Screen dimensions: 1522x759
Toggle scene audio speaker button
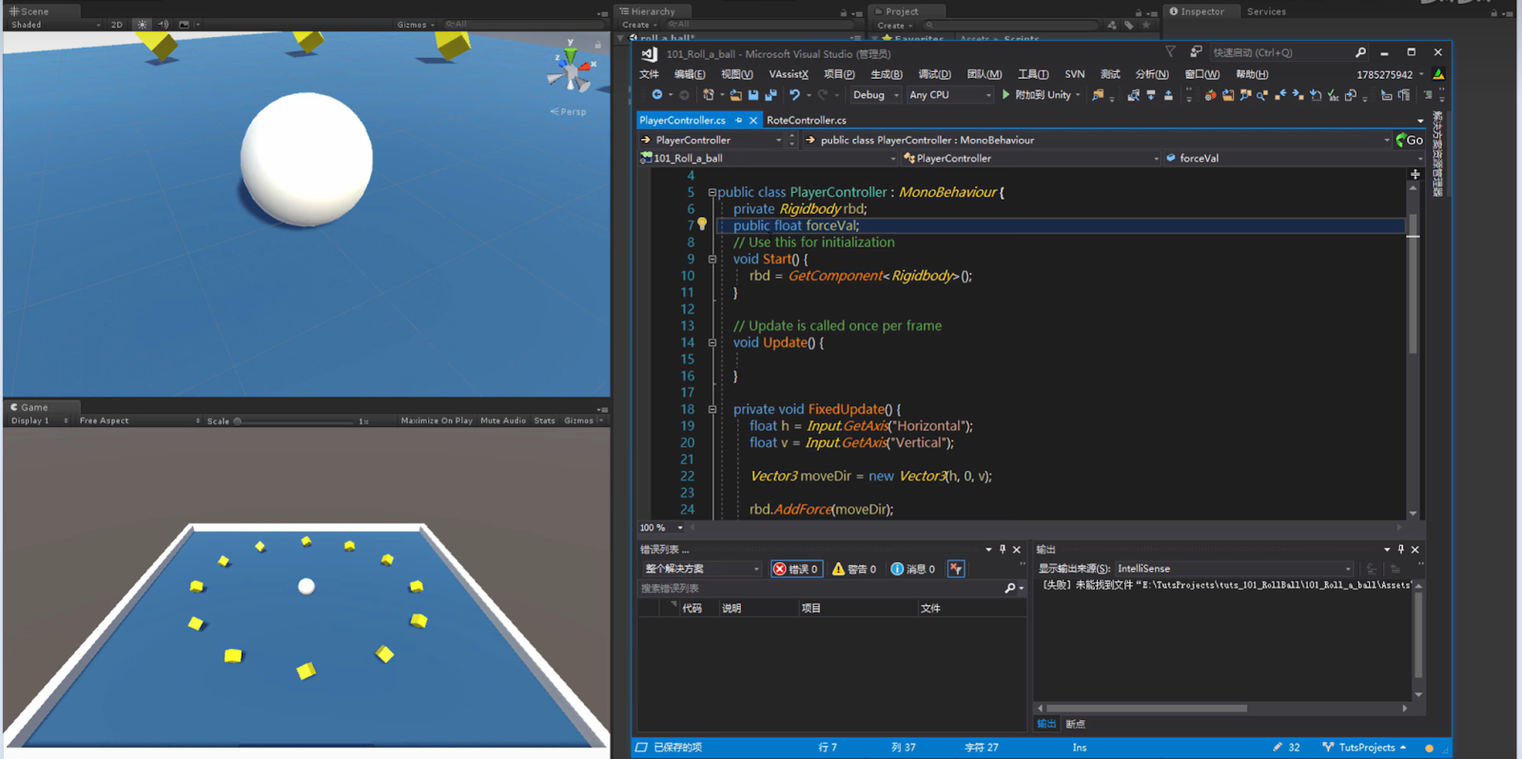click(163, 25)
